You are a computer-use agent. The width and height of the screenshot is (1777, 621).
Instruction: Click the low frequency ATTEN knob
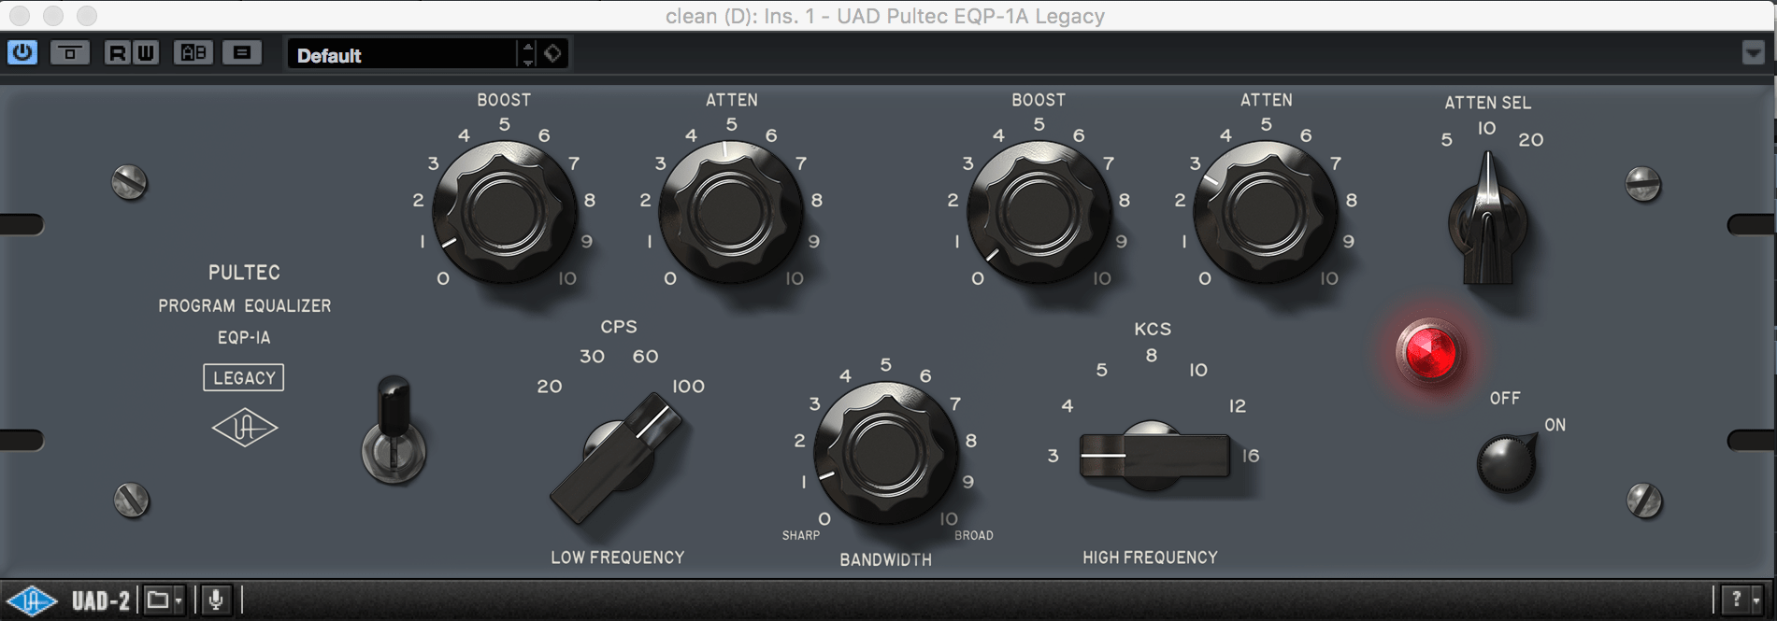(731, 213)
